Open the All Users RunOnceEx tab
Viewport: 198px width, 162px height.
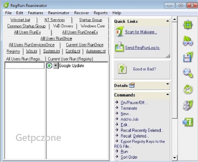point(80,32)
